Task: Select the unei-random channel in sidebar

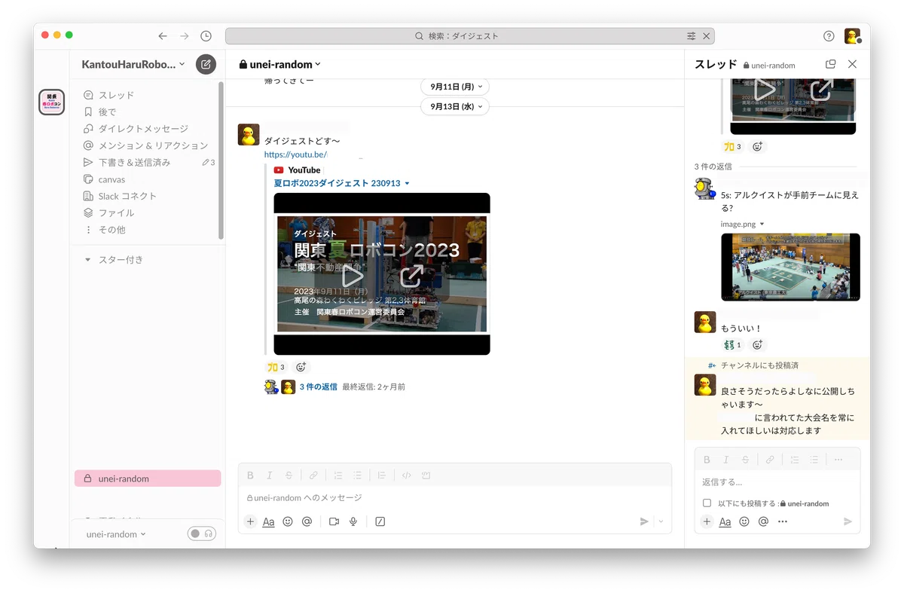Action: coord(148,478)
